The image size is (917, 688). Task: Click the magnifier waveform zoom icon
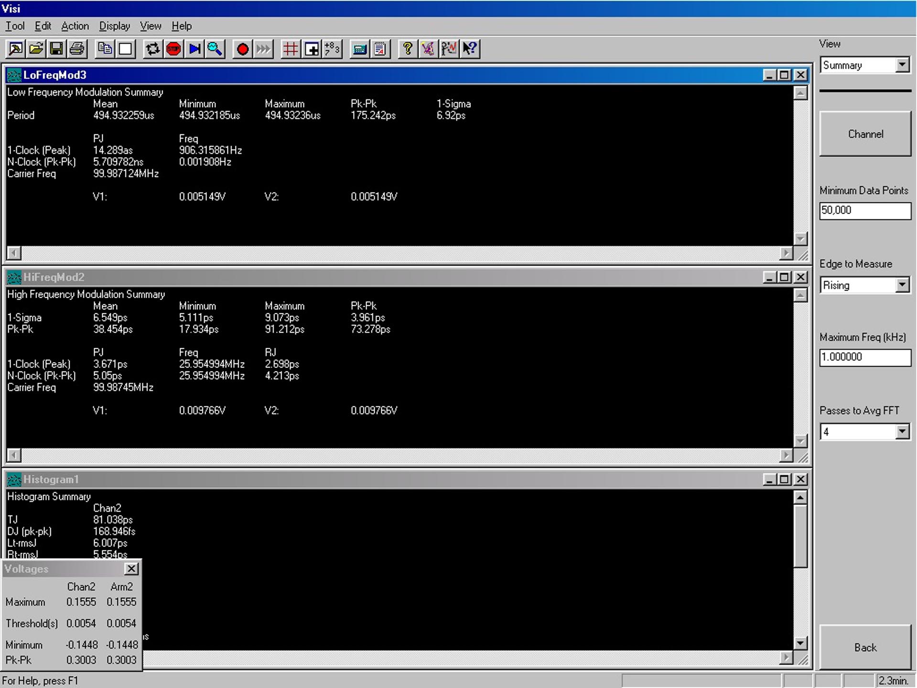pos(215,49)
